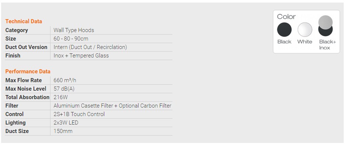Select the 'Wall Type Hoods' category value

pos(74,30)
